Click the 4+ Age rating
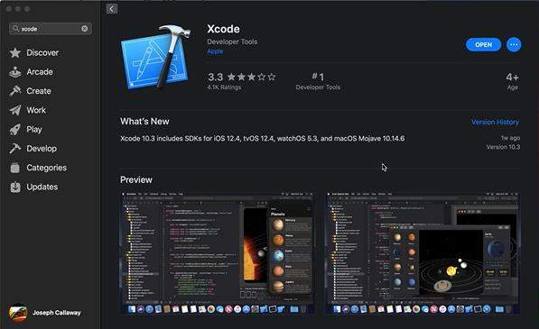Viewport: 539px width, 329px height. (512, 81)
